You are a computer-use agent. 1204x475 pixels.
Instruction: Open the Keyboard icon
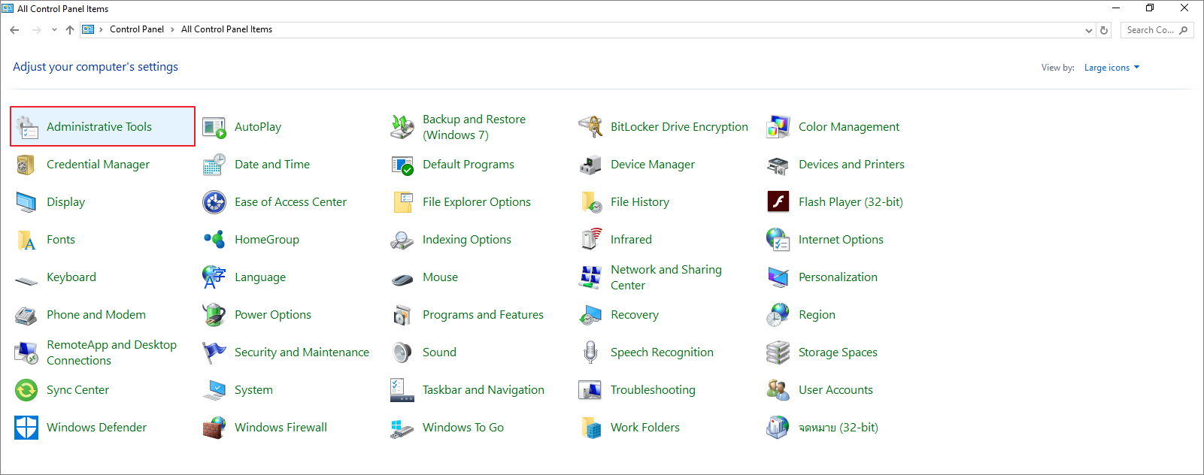point(26,280)
